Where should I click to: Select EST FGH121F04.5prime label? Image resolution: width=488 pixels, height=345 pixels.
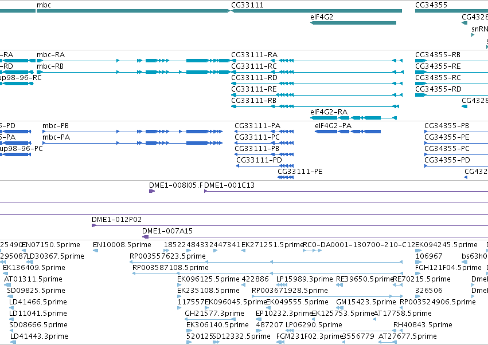(x=448, y=268)
